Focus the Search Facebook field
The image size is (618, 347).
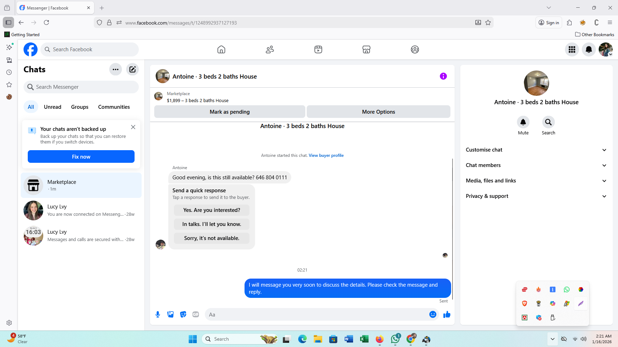tap(90, 49)
